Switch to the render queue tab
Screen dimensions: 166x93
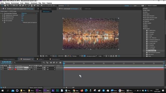[9, 59]
